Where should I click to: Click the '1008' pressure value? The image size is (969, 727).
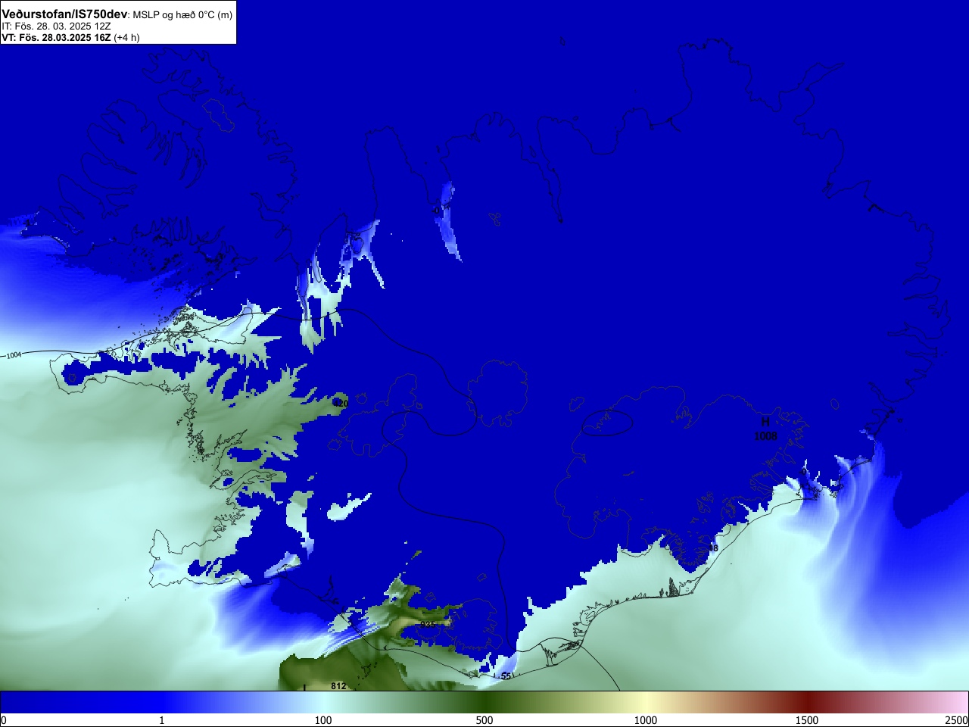pos(765,436)
